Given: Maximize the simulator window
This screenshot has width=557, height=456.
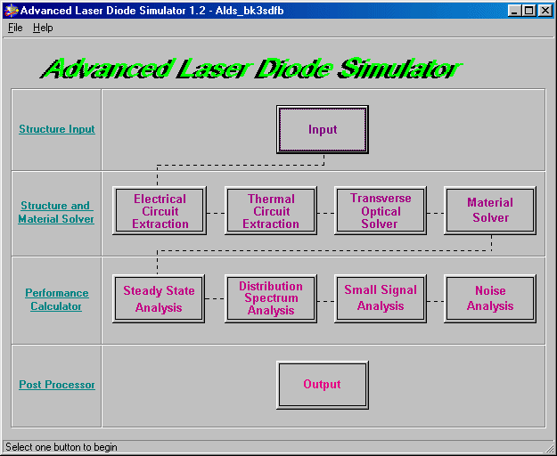Looking at the screenshot, I should [x=529, y=11].
